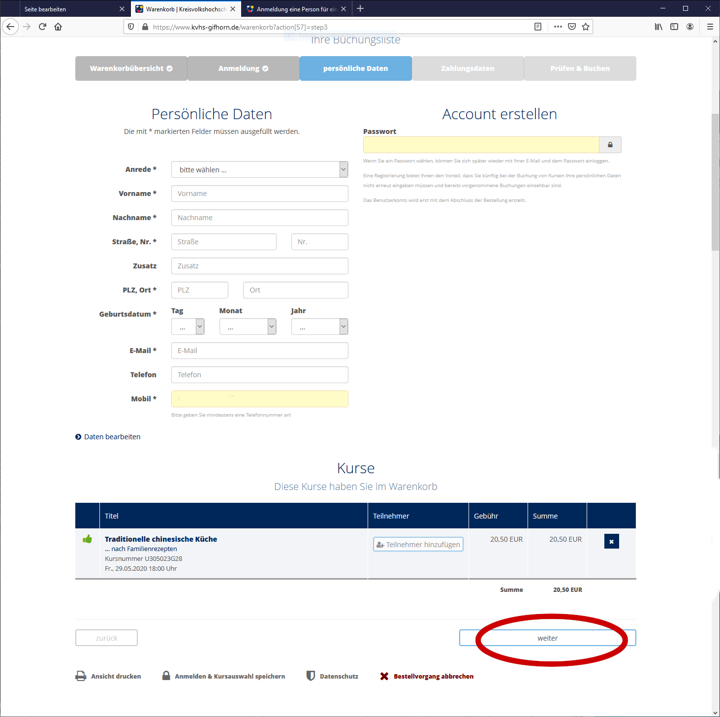Reload the page with the refresh icon

(42, 27)
